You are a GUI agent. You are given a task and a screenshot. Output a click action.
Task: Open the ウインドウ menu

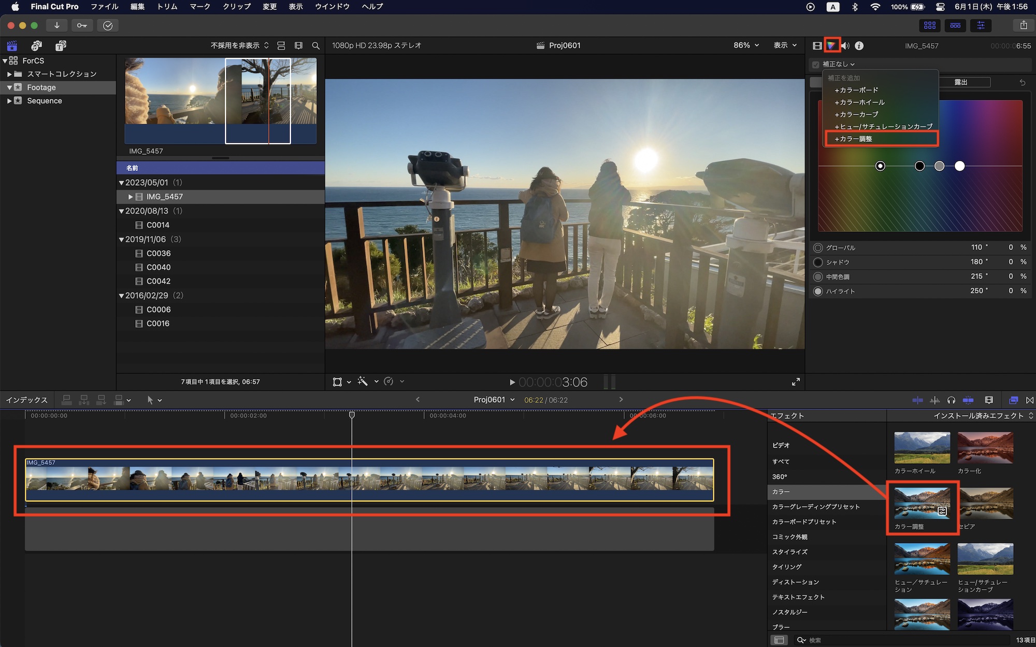pyautogui.click(x=332, y=7)
